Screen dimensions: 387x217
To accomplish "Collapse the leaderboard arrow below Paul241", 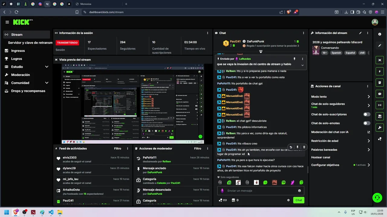I will coord(261,52).
